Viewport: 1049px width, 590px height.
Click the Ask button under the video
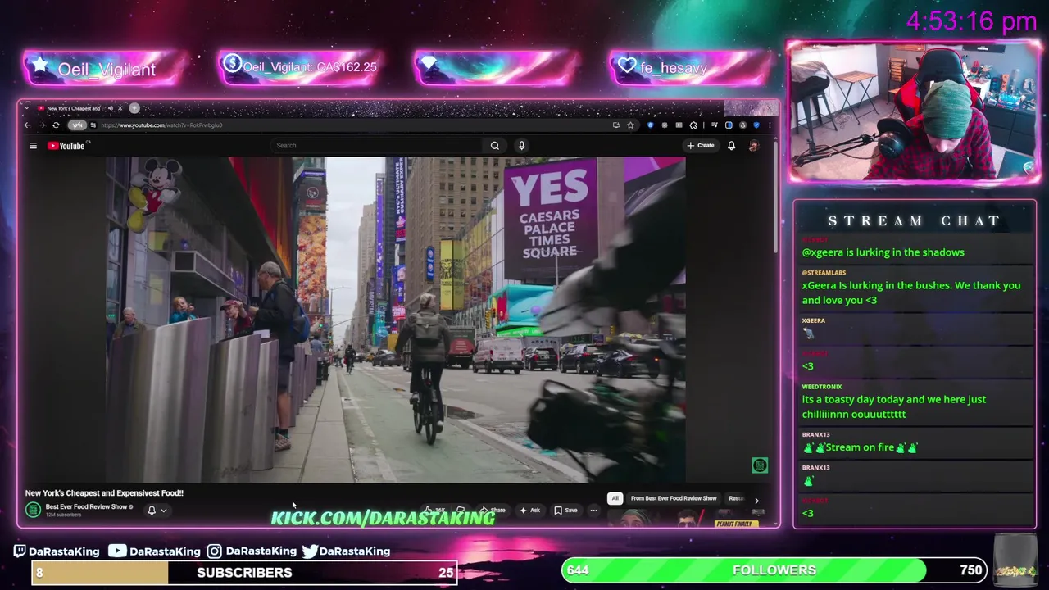[x=529, y=511]
